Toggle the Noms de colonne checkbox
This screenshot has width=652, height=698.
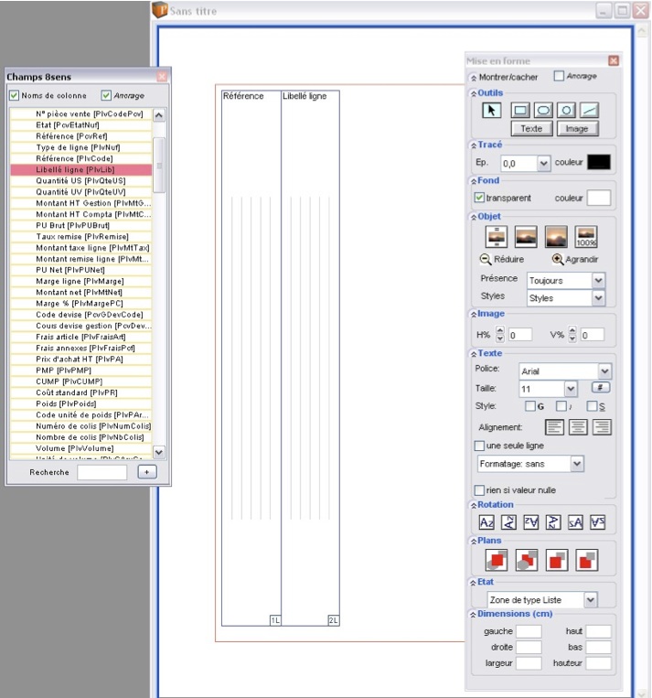click(15, 95)
